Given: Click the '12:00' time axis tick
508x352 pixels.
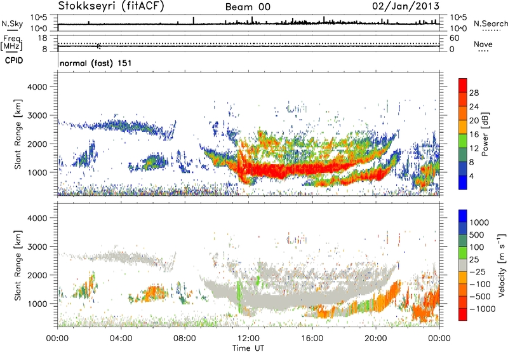Looking at the screenshot, I should 248,339.
